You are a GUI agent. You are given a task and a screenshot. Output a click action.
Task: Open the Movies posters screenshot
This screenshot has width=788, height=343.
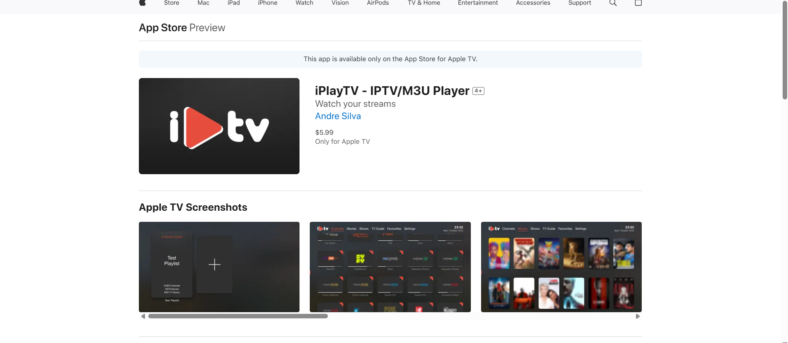coord(561,267)
